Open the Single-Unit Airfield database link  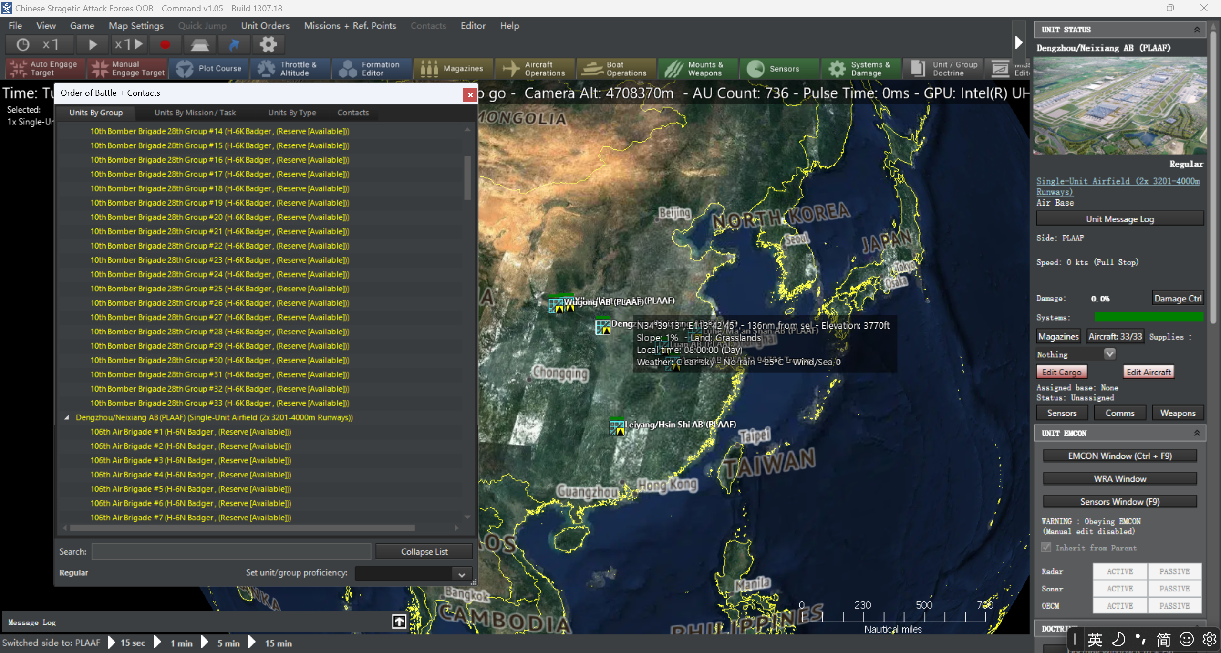click(x=1118, y=186)
